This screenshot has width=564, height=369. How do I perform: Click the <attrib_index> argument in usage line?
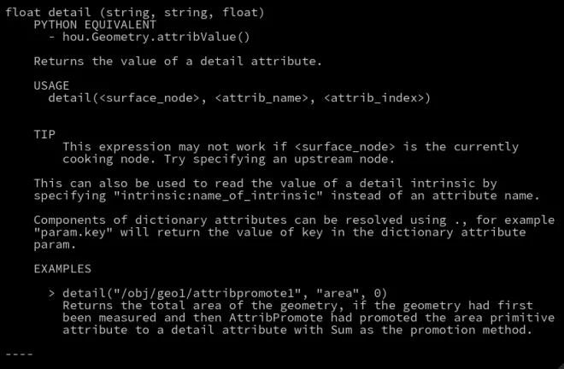(373, 98)
